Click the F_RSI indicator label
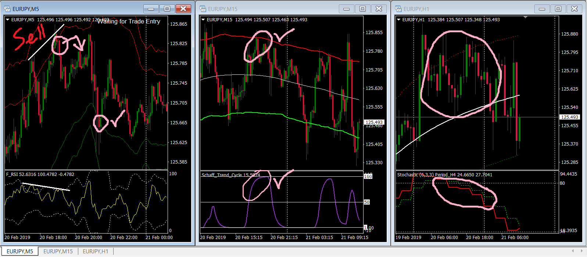Screen dimensions: 587x257 [40, 175]
